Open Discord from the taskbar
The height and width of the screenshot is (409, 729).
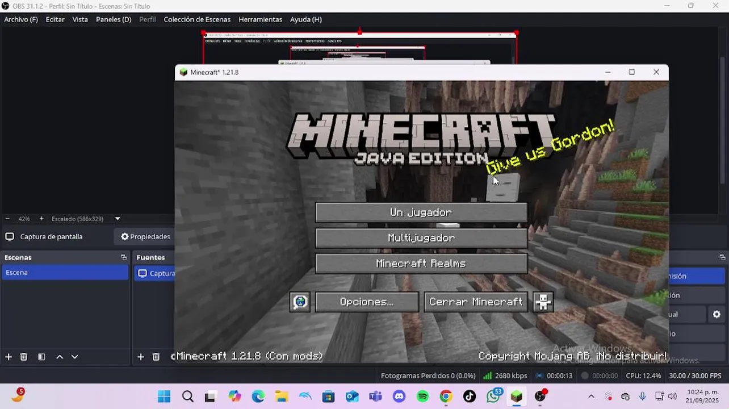point(399,397)
